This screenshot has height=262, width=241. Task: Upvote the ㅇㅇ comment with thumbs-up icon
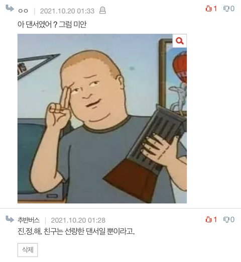pyautogui.click(x=209, y=9)
